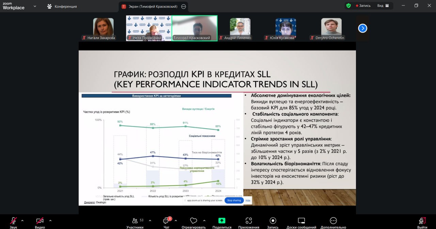The image size is (436, 229).
Task: Turn on the camera with Видео
Action: point(40,221)
